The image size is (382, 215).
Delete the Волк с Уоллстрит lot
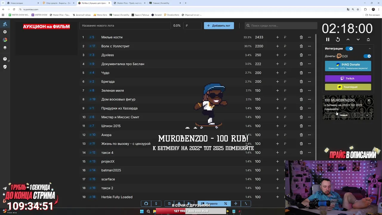(301, 46)
